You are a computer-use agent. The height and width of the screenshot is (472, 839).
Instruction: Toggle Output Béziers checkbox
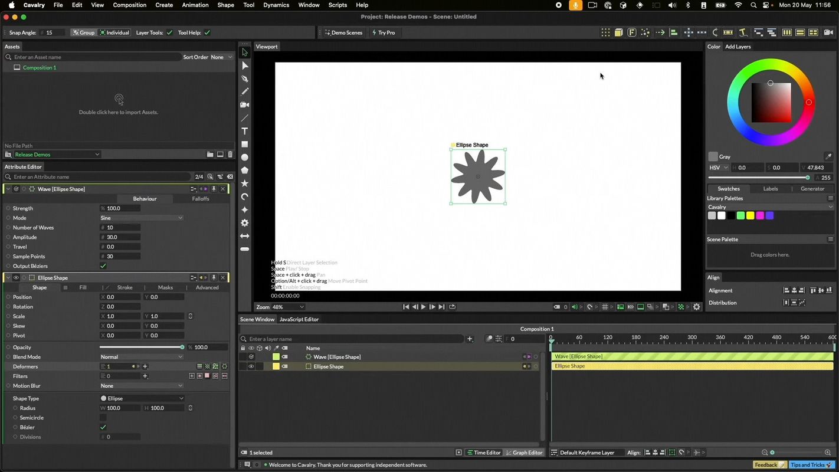(103, 266)
